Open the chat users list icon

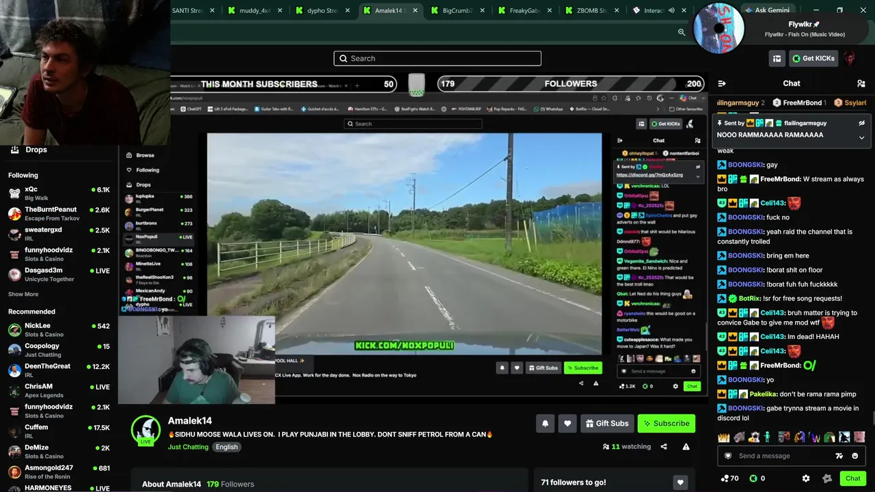point(861,83)
